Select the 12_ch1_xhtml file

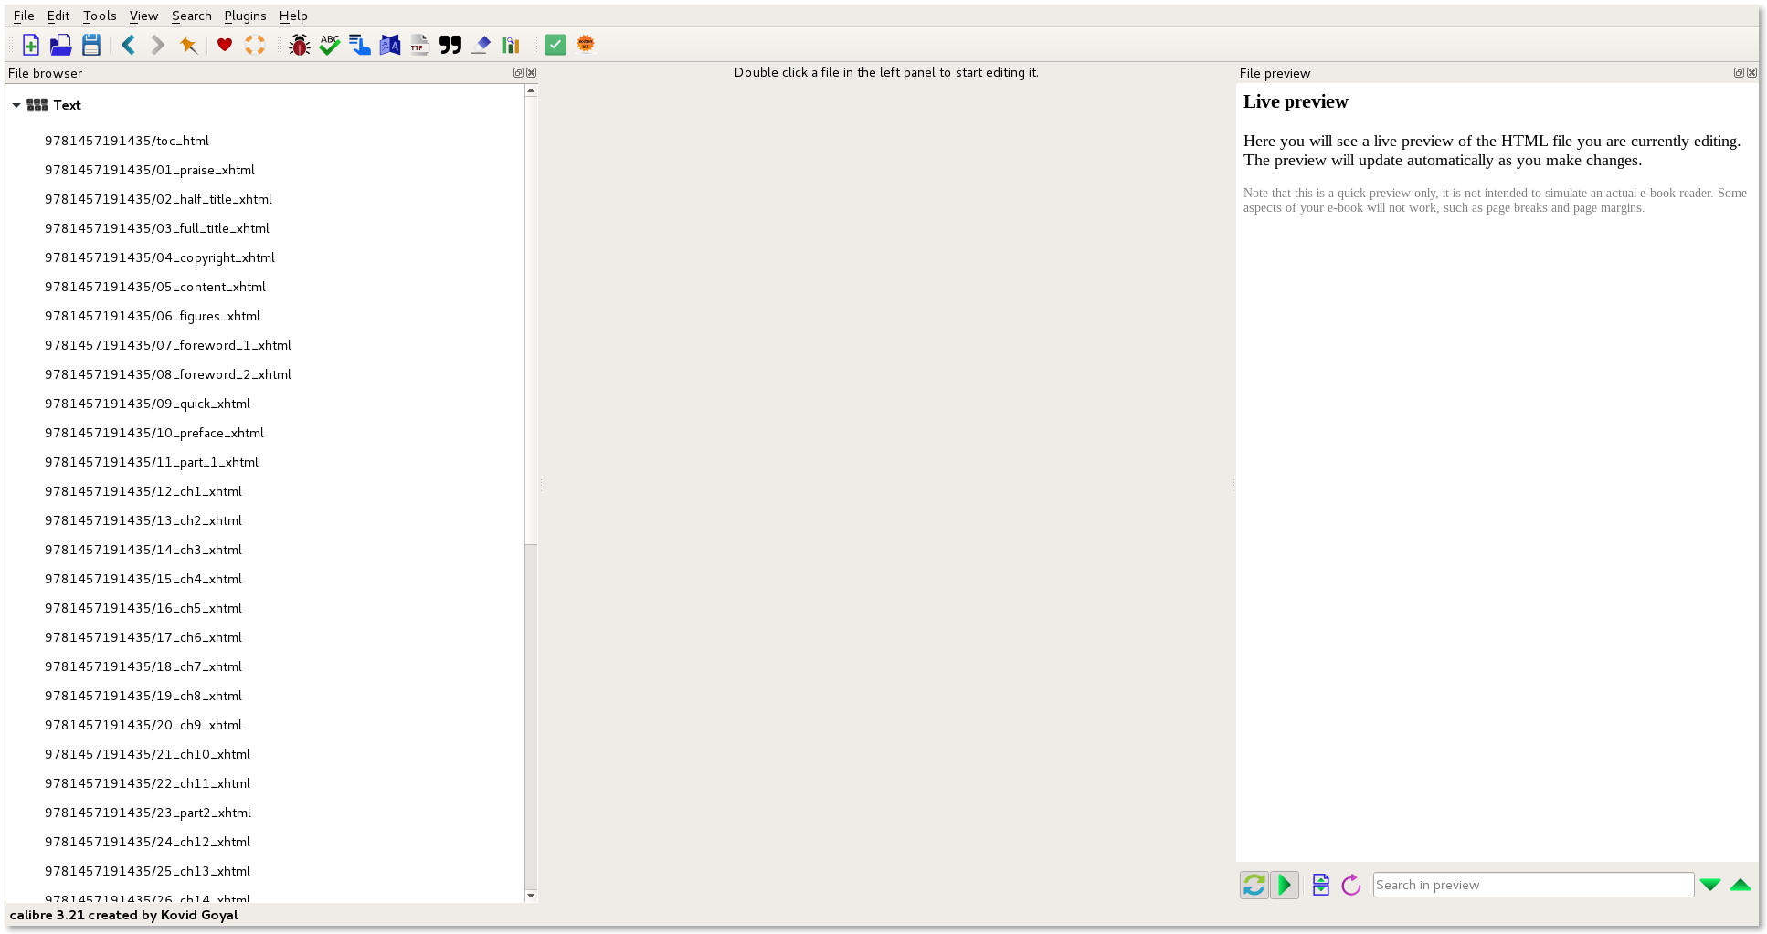tap(143, 491)
